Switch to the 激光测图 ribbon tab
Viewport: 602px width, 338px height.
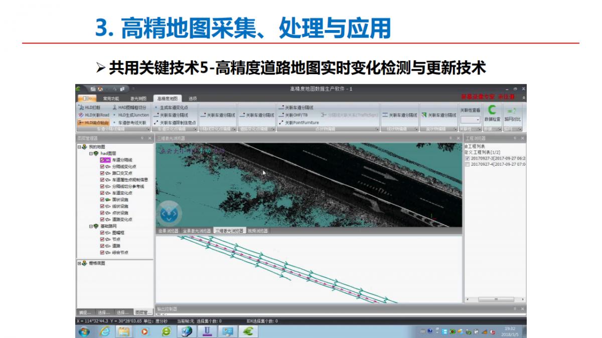(138, 99)
